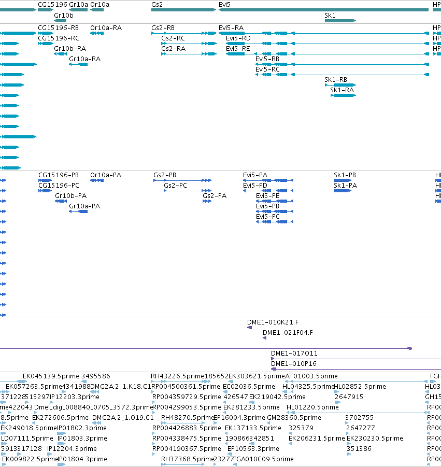This screenshot has height=467, width=441.
Task: Click the Evi5 gene label
Action: pyautogui.click(x=224, y=5)
